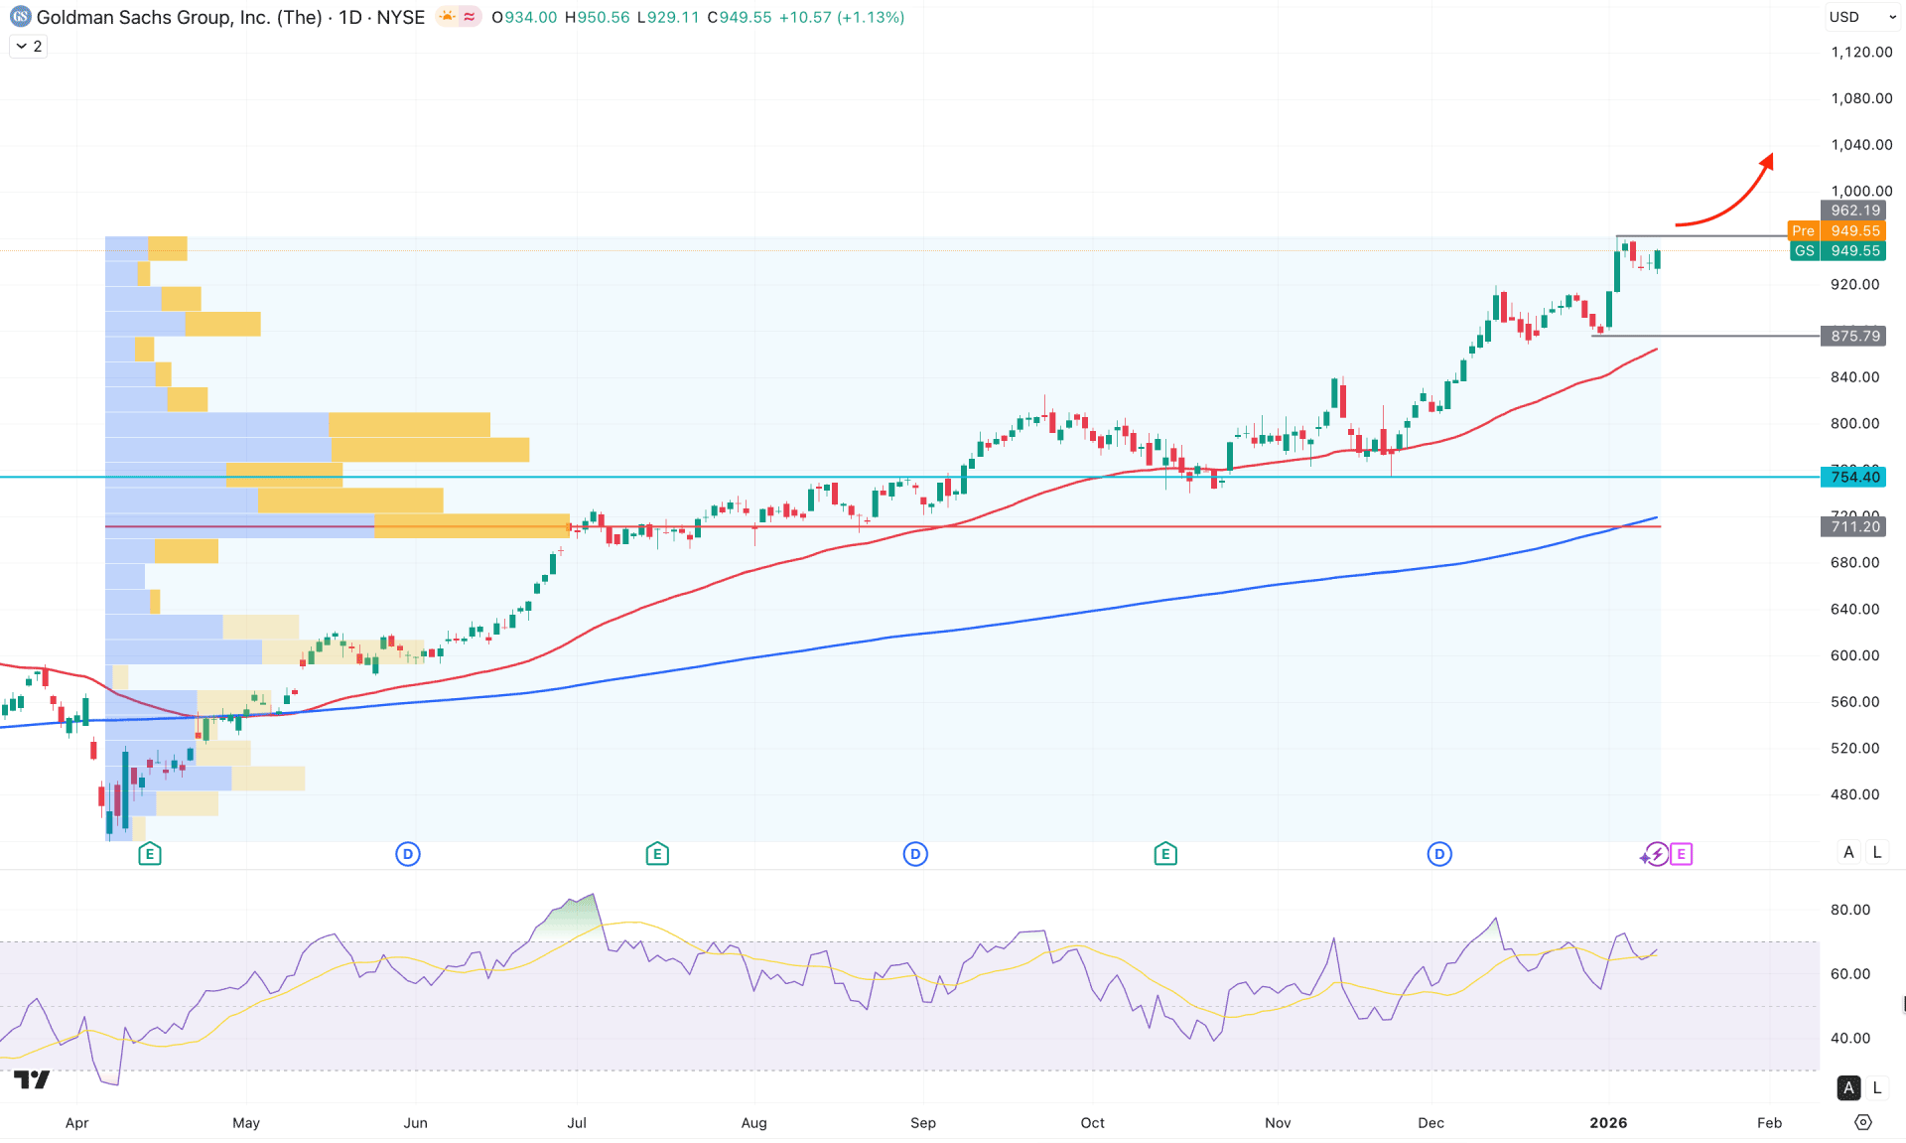Open the purple lightning earnings event icon
Screen dimensions: 1906x1143
tap(1655, 854)
